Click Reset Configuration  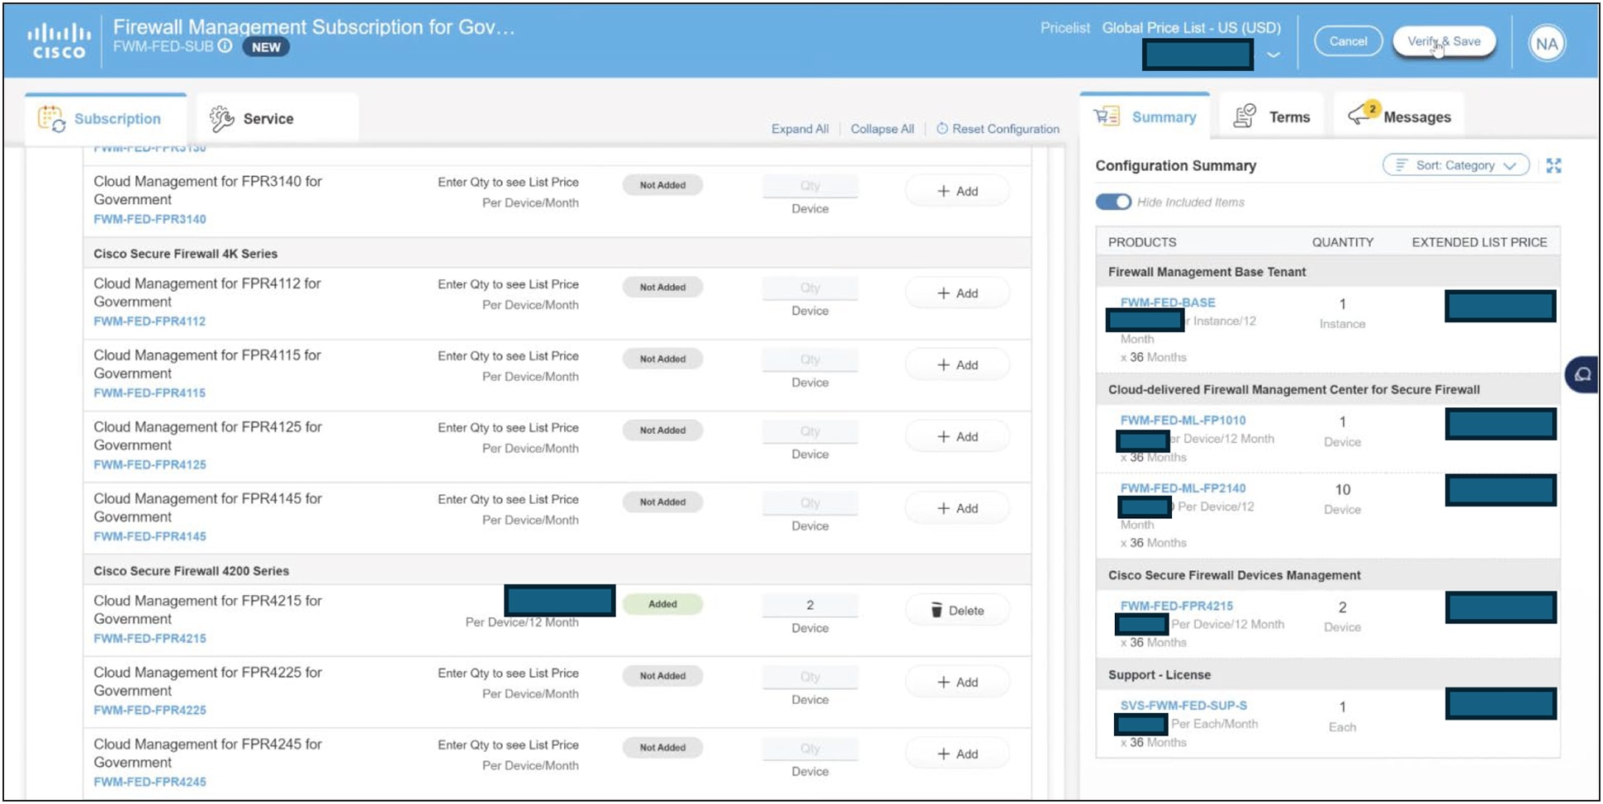pos(998,129)
